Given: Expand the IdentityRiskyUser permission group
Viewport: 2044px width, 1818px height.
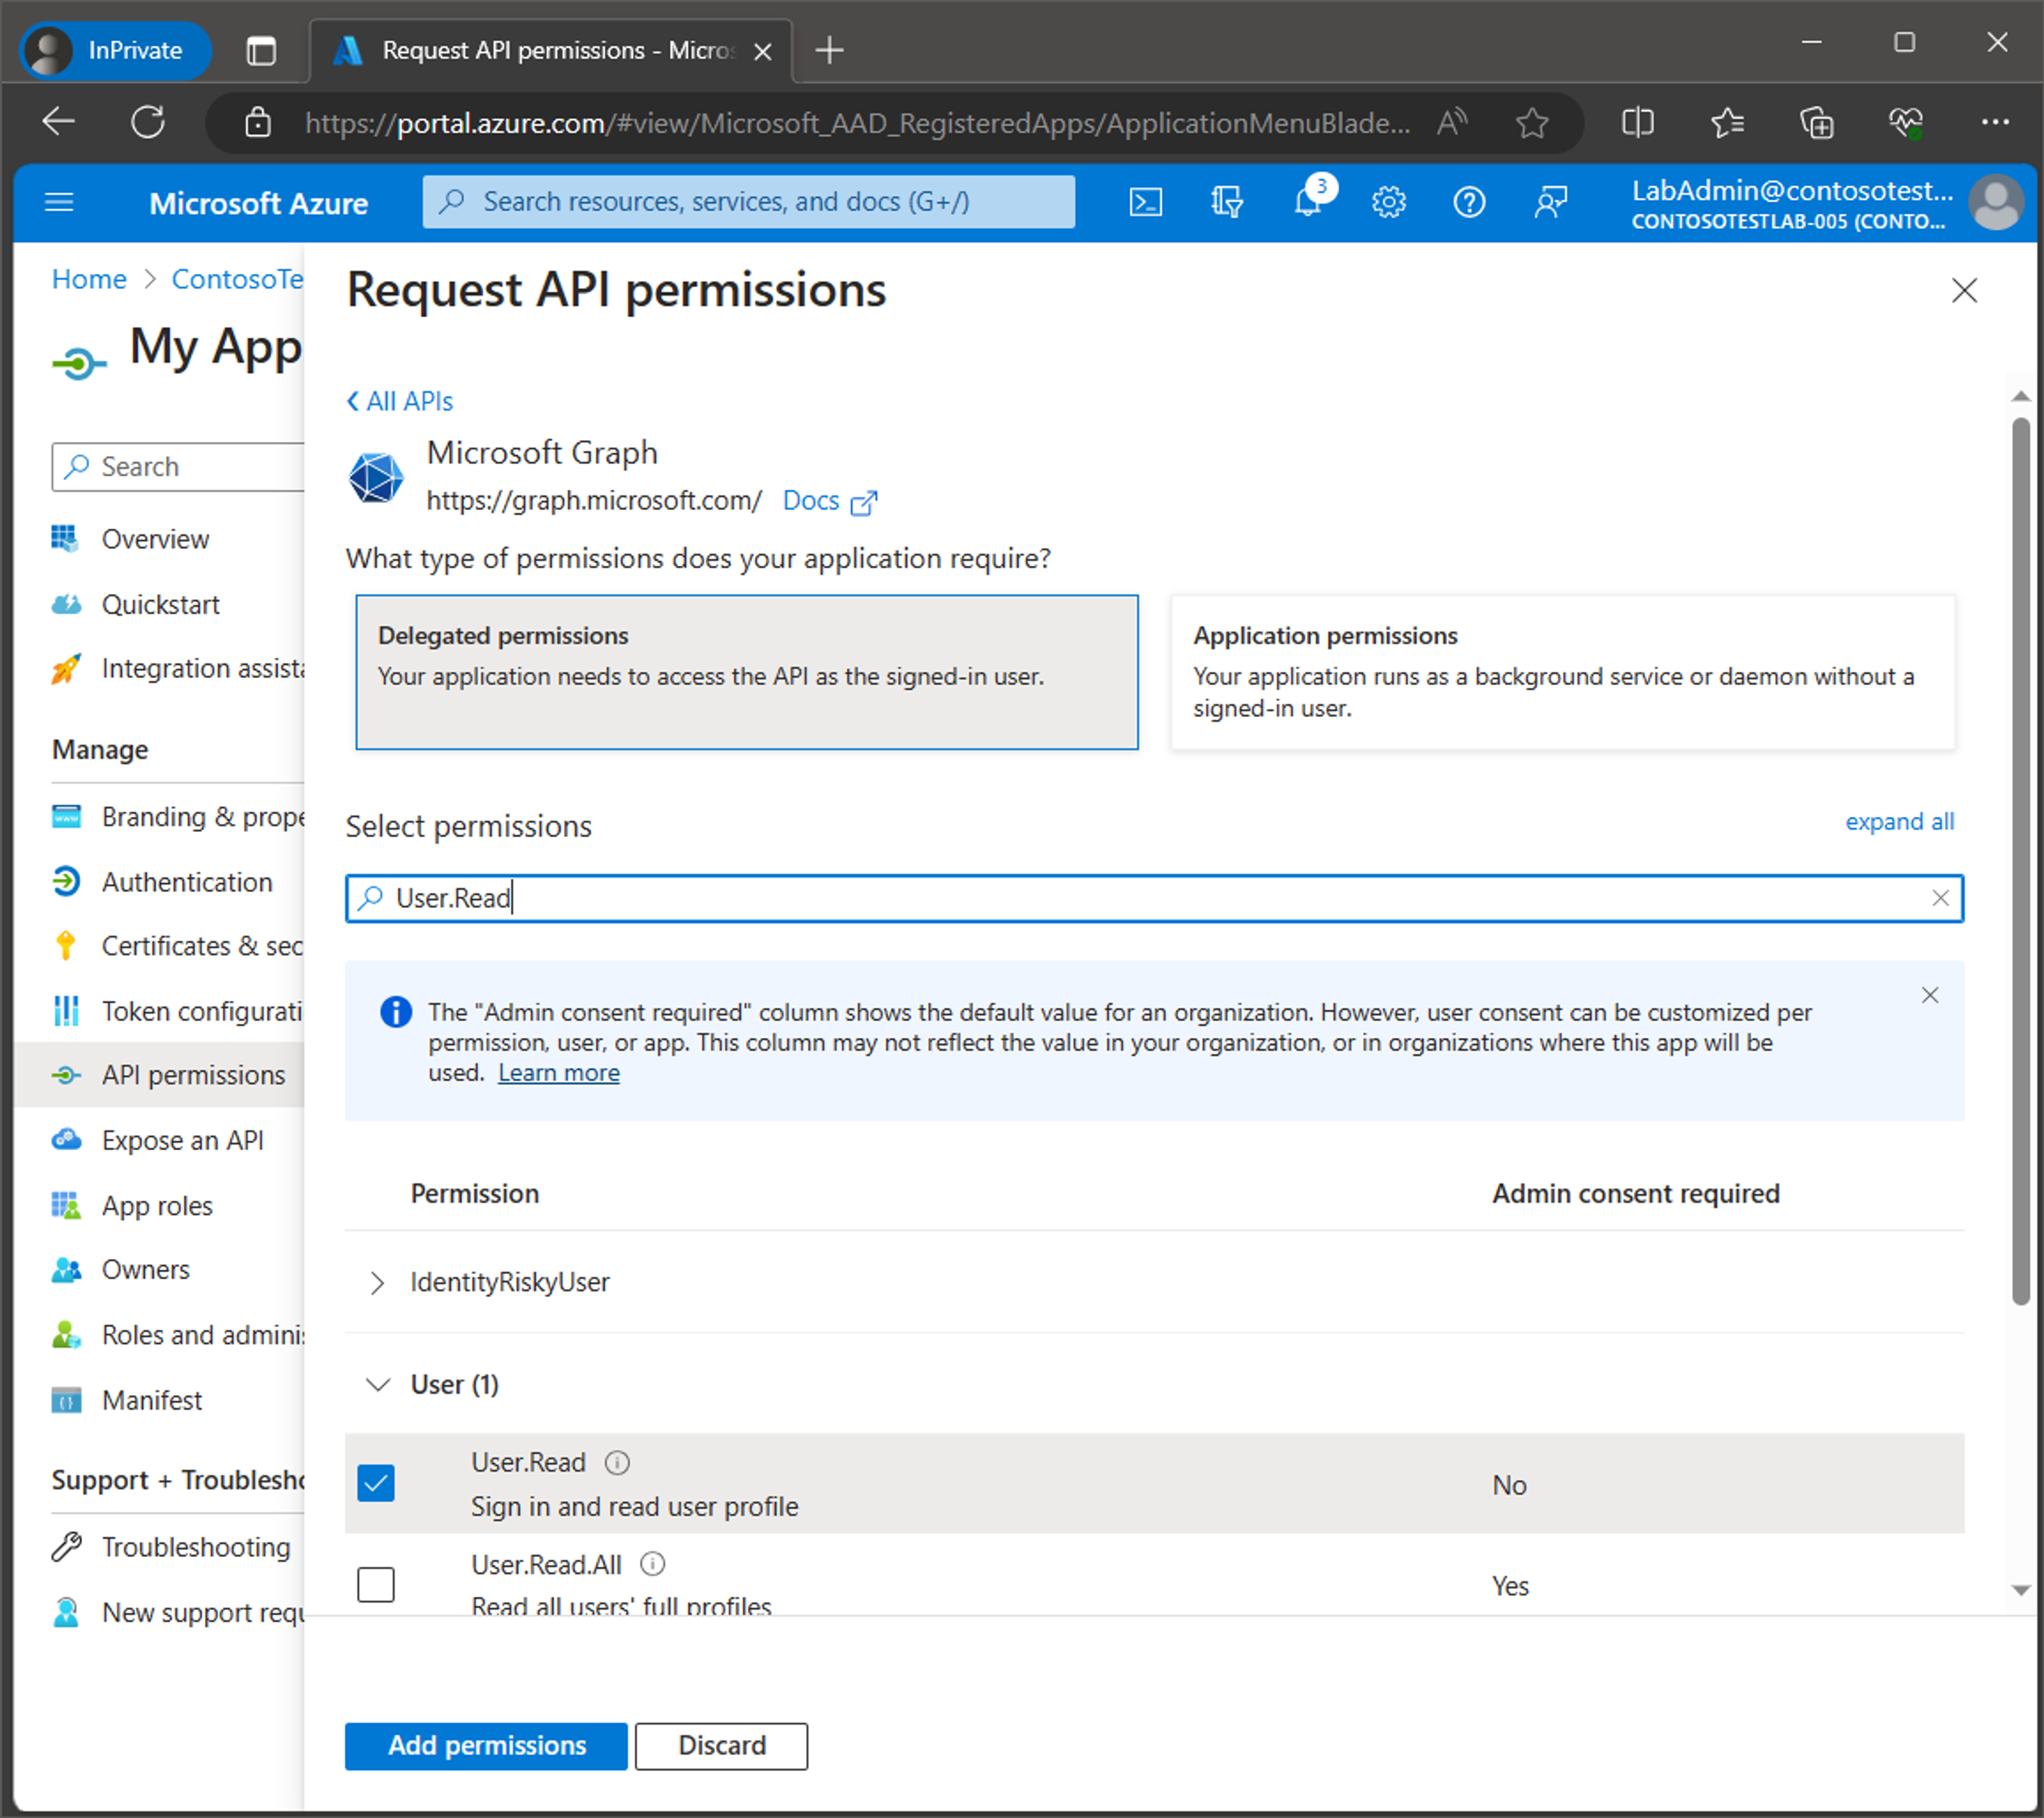Looking at the screenshot, I should coord(378,1283).
